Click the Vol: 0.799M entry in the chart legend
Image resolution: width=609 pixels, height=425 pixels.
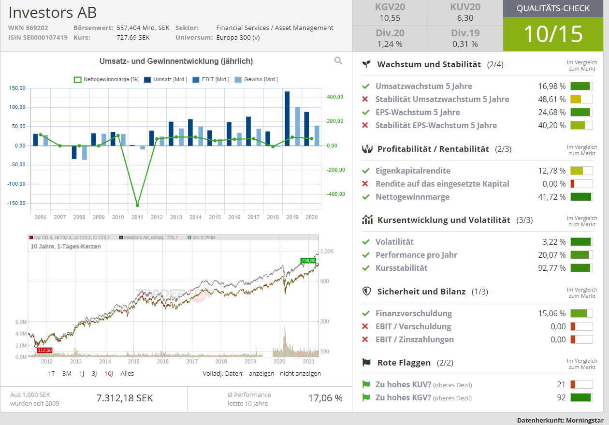tap(202, 237)
